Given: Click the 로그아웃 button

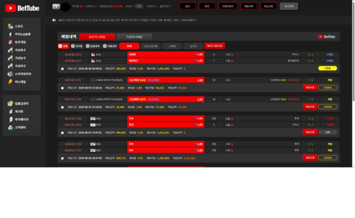Looking at the screenshot, I should (289, 6).
